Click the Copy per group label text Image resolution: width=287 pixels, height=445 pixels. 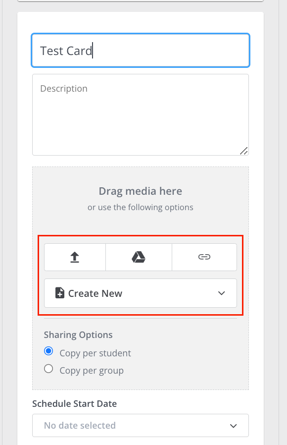point(92,371)
